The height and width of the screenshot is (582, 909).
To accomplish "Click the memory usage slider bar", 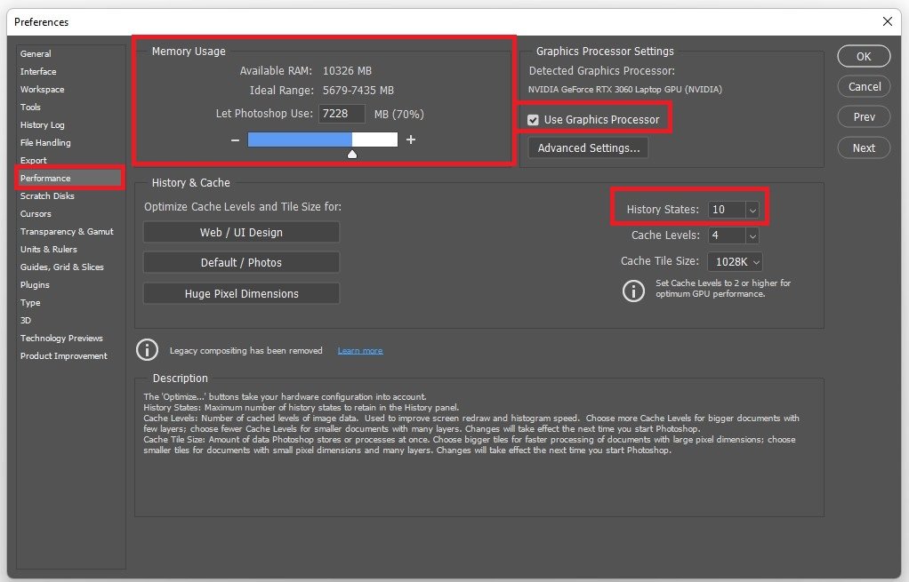I will point(322,140).
